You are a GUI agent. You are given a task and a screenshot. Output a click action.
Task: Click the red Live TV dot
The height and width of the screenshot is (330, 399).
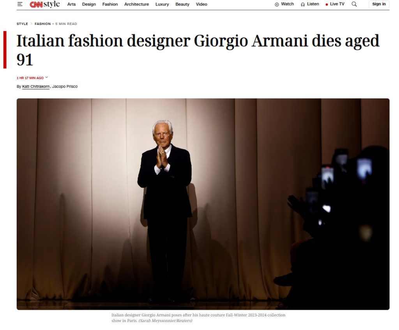(x=327, y=4)
